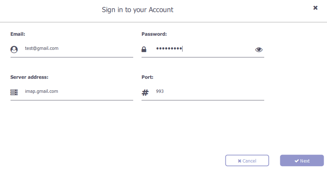Image resolution: width=327 pixels, height=173 pixels.
Task: Click the gray separator line under the title
Action: [x=163, y=22]
